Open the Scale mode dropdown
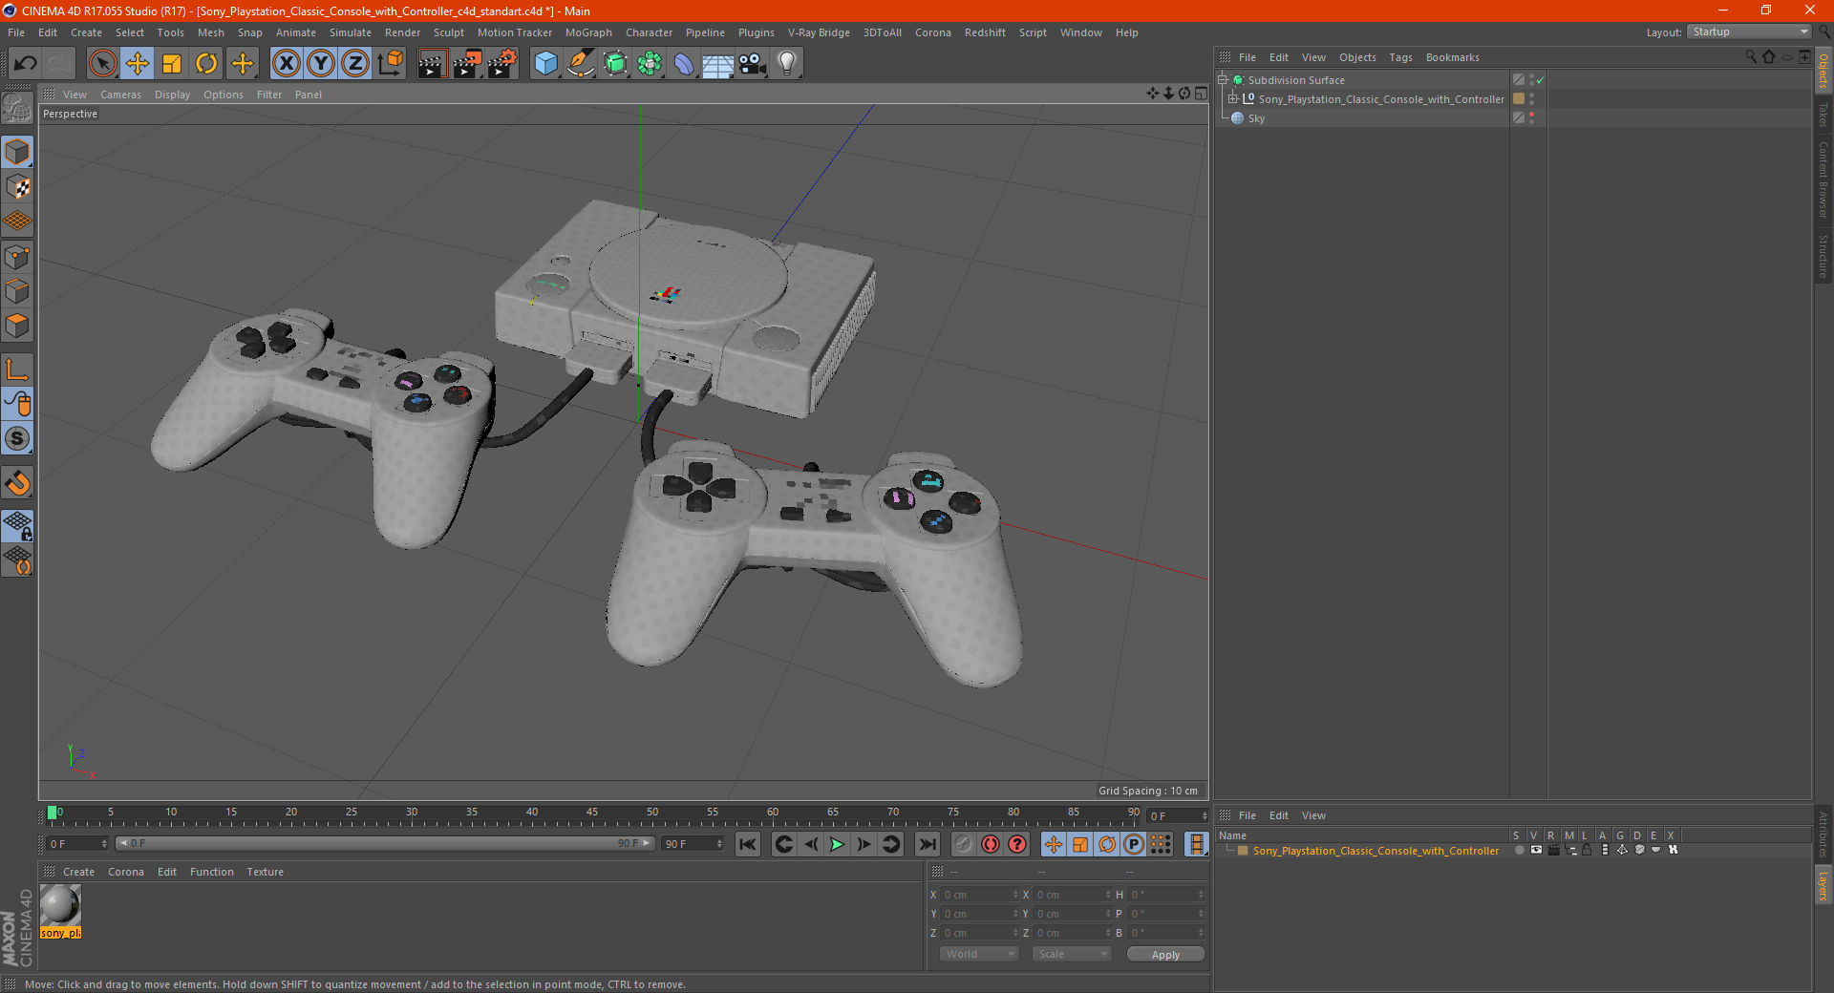The height and width of the screenshot is (993, 1834). coord(1072,954)
